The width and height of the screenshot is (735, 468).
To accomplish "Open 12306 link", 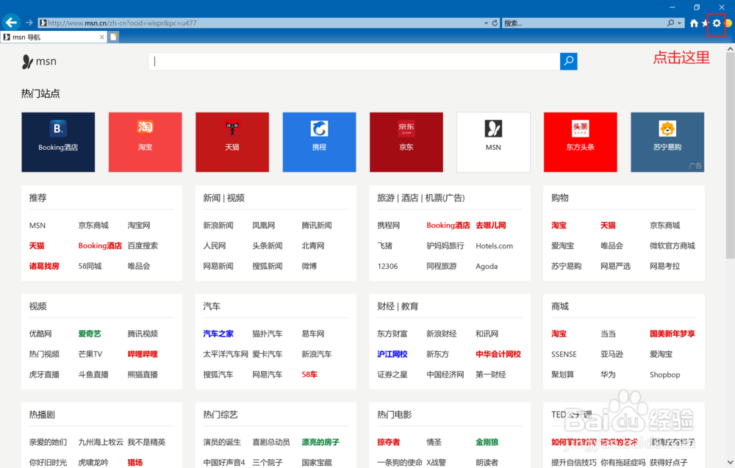I will (387, 266).
